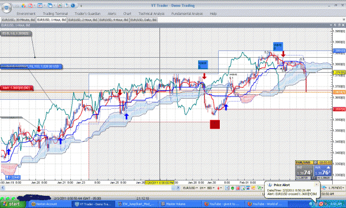Click the red square icon in chart toolbar

tap(237, 188)
